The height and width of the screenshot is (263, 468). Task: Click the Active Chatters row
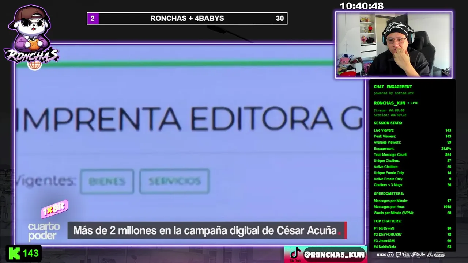pyautogui.click(x=412, y=167)
